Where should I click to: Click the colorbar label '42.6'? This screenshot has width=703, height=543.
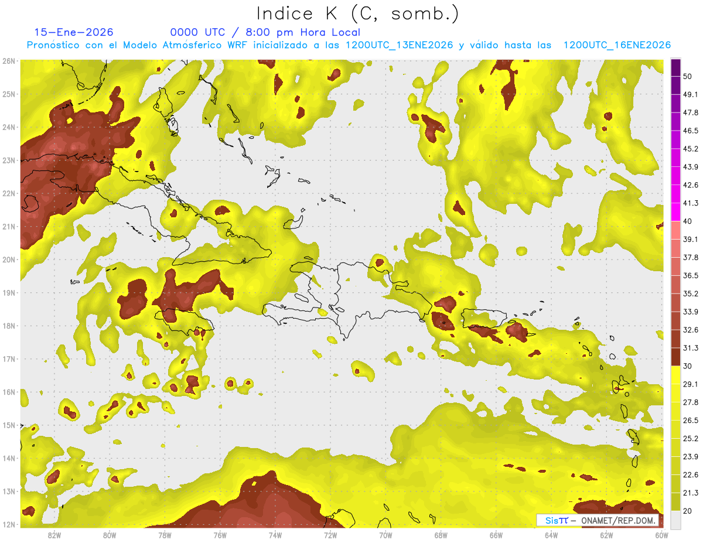[x=690, y=185]
